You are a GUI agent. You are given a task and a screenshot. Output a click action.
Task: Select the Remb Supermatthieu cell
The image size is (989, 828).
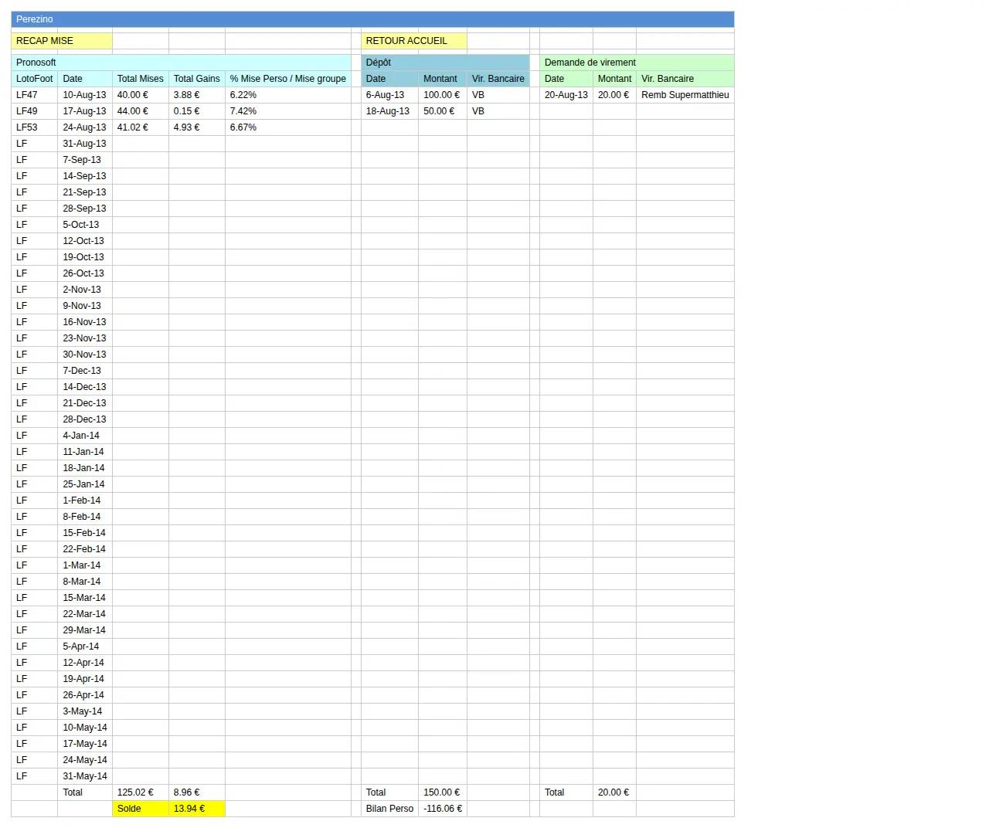click(685, 95)
